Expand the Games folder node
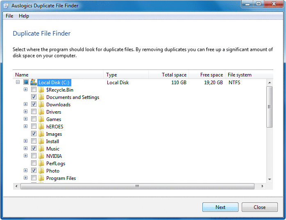The width and height of the screenshot is (286, 220). (x=25, y=119)
